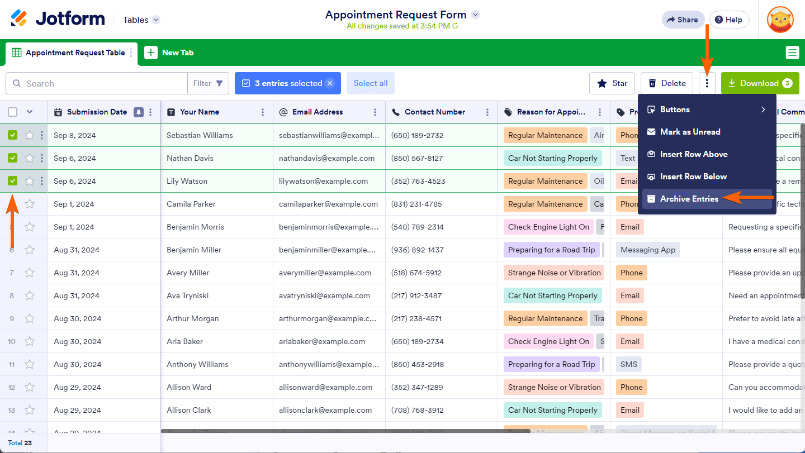Open the user avatar profile menu
Viewport: 805px width, 453px height.
(780, 20)
